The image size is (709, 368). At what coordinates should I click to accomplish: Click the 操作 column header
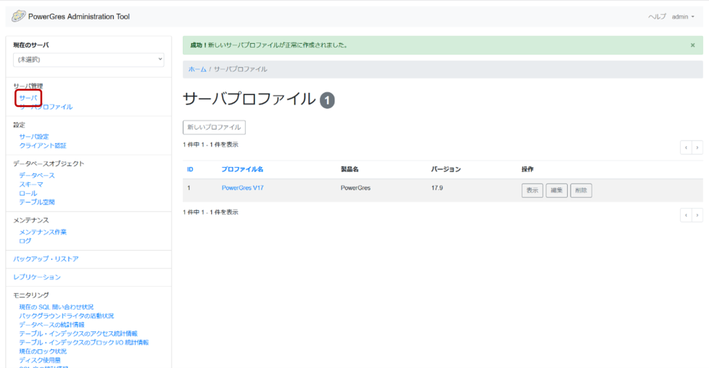click(x=527, y=169)
